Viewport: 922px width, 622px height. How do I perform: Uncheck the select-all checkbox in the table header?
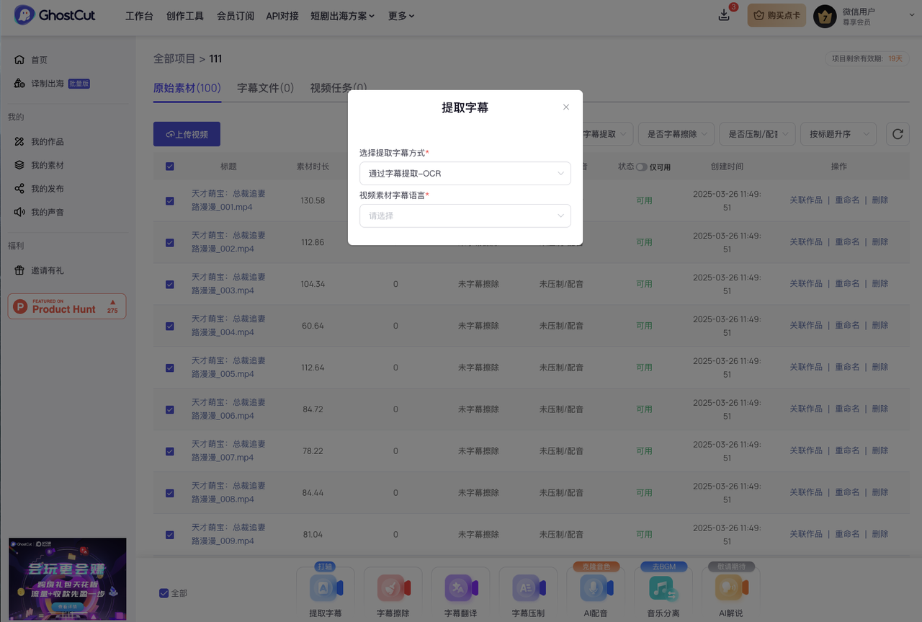coord(169,166)
